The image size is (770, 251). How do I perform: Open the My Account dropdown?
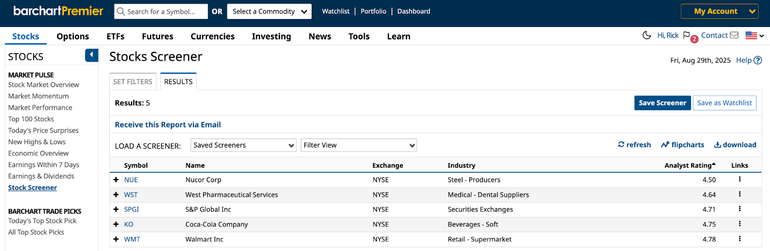pyautogui.click(x=719, y=11)
